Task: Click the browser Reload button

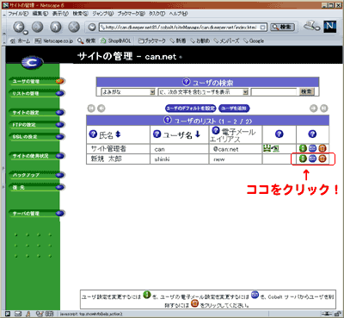Action: click(x=56, y=27)
